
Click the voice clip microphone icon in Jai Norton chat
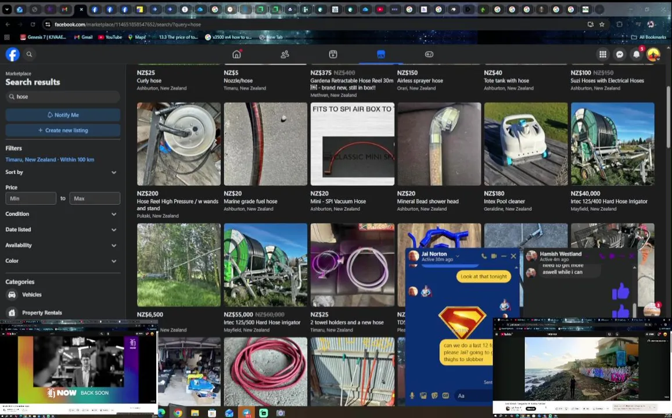(412, 396)
